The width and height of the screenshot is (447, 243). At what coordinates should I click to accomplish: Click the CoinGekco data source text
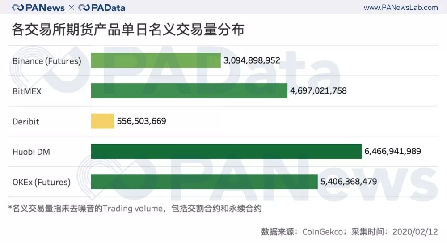(323, 232)
